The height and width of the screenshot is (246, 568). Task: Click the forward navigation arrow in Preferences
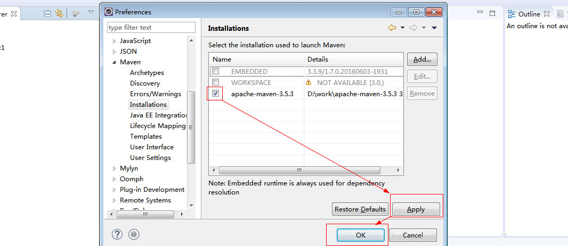point(413,28)
